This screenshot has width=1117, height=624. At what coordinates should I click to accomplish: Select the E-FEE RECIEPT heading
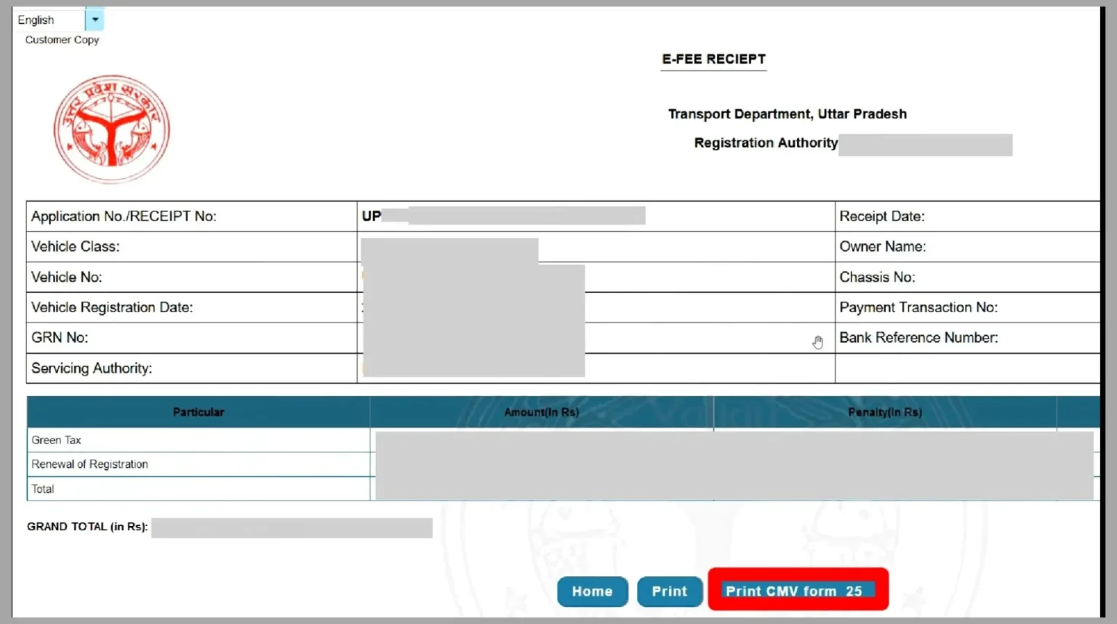713,60
